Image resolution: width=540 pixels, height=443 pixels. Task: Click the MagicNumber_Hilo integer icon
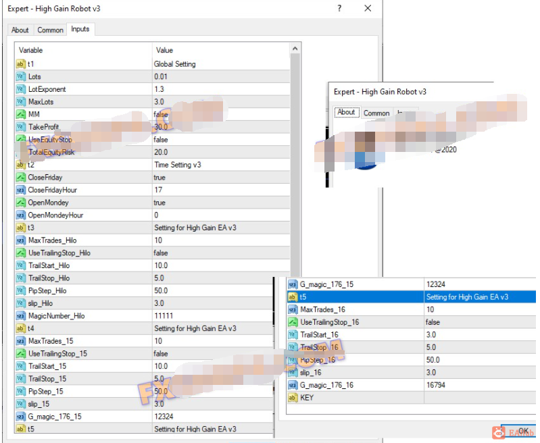(x=21, y=315)
